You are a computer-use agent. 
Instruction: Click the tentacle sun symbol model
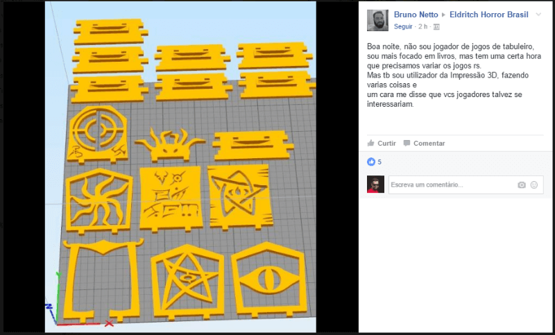coord(99,201)
